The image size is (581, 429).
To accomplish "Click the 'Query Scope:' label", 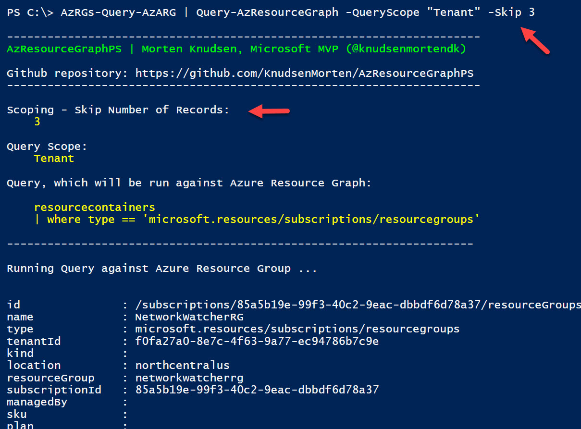I will pos(47,147).
